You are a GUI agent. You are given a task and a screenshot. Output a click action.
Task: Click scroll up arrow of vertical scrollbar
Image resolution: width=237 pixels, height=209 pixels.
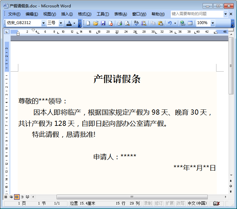pos(231,34)
